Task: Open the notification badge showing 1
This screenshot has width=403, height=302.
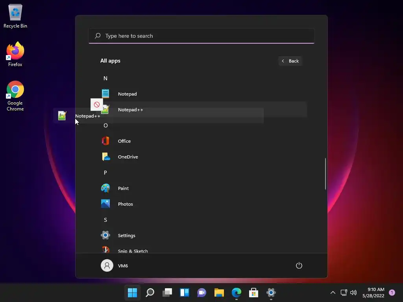Action: [x=392, y=293]
